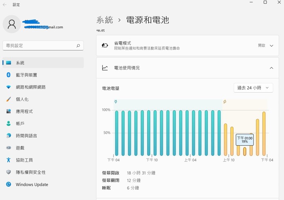The height and width of the screenshot is (200, 284).
Task: Expand the 省電模式 chevron
Action: 271,46
